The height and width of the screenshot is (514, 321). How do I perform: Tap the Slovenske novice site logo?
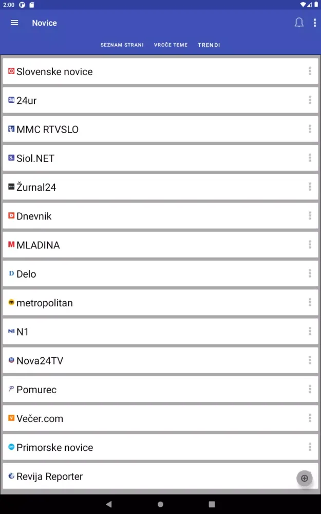point(11,71)
